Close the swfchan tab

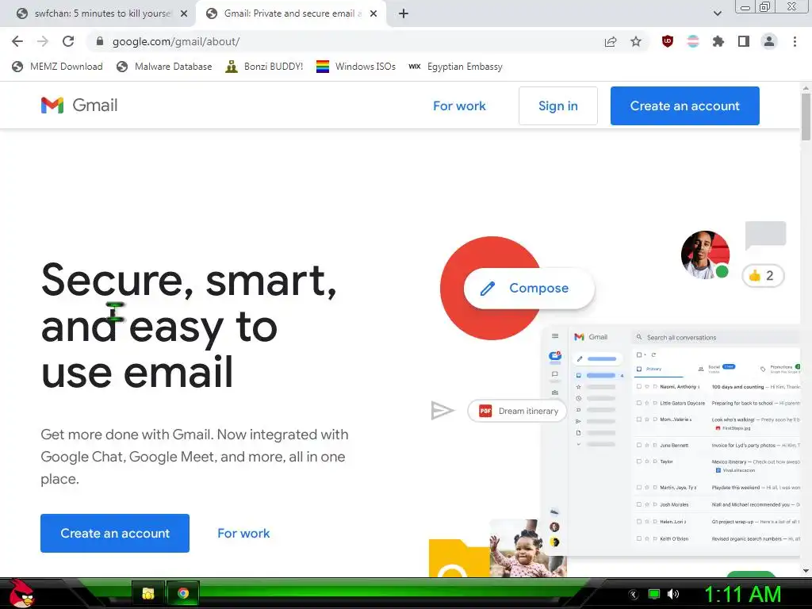184,13
